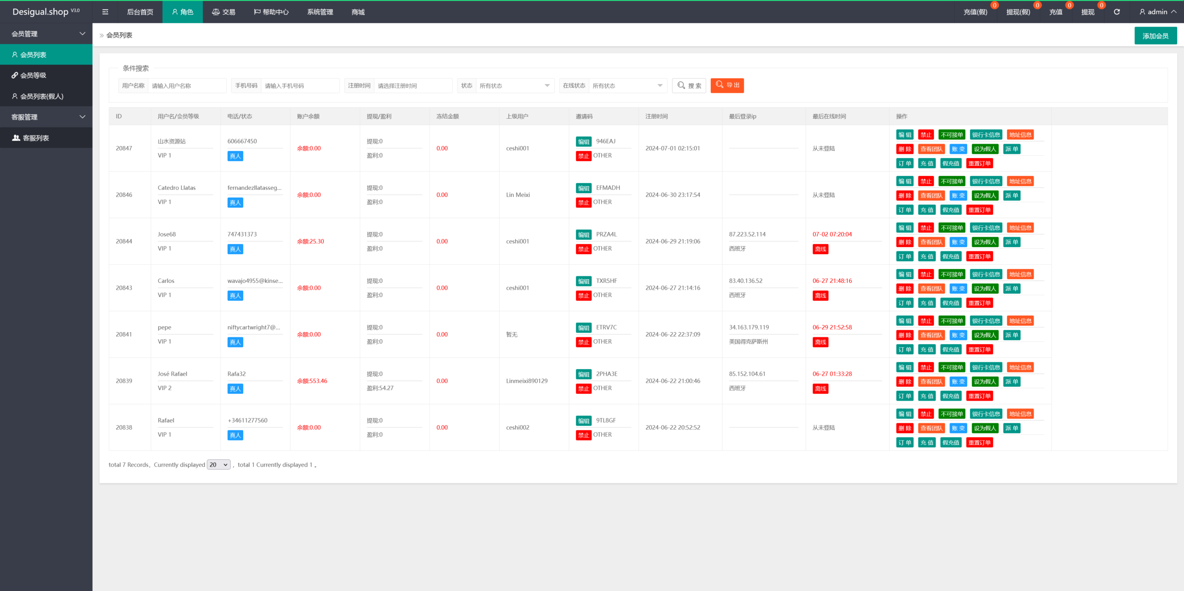Click red 禁止 button for user Carlos

coord(925,274)
